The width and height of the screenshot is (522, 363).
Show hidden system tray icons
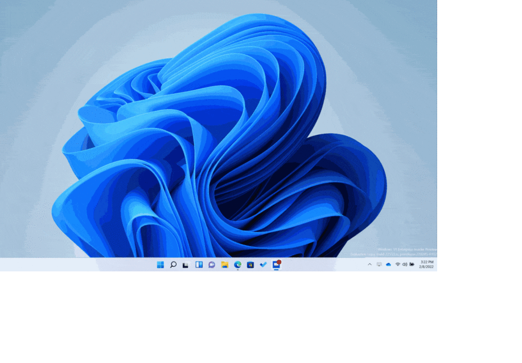tap(369, 265)
